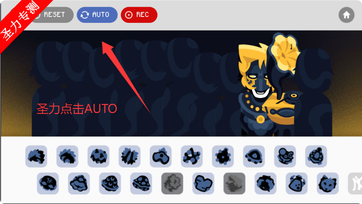Click the left grayed-out icon in the bottom row

pyautogui.click(x=172, y=184)
